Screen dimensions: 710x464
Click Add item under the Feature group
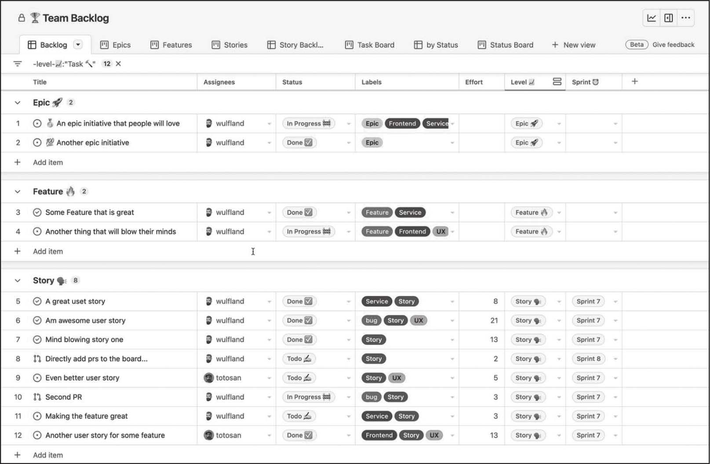point(48,252)
